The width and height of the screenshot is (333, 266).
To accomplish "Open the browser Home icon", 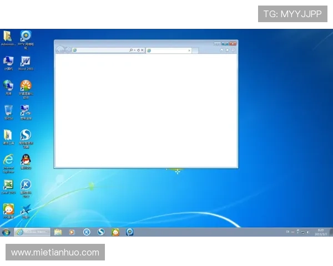I will [x=222, y=50].
